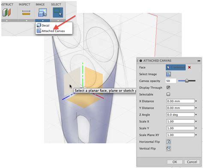The height and width of the screenshot is (168, 203).
Task: Collapse Attached Canvas dialog with minus icon
Action: coord(140,61)
